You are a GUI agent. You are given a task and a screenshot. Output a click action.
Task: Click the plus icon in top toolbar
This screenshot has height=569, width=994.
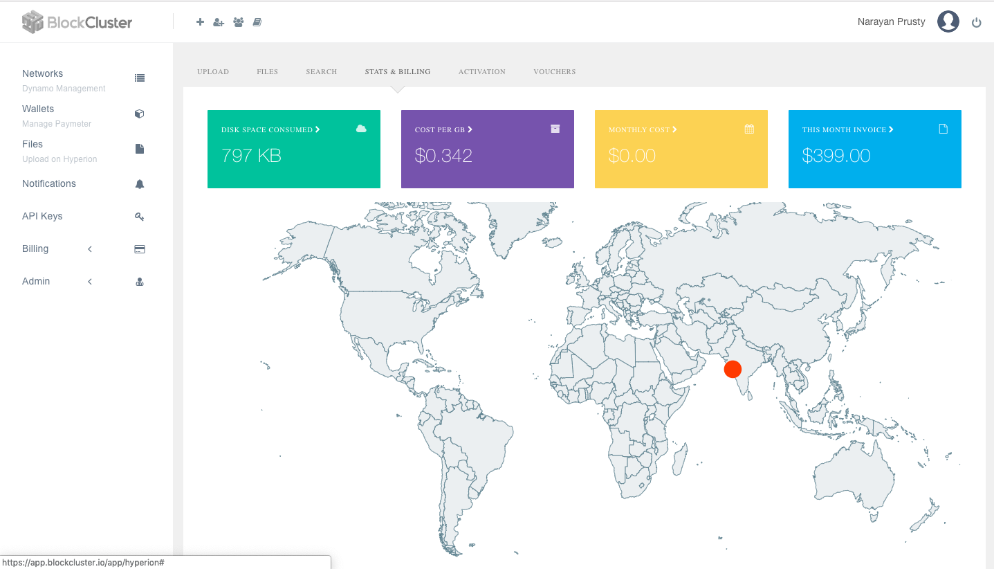click(200, 22)
